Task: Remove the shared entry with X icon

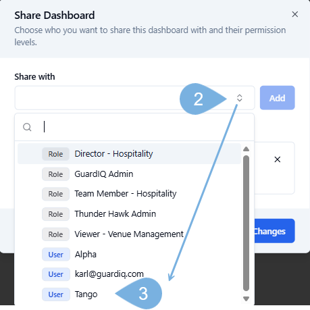Action: 278,159
